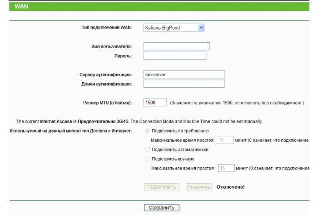
Task: Click the Тип подключения WAN label
Action: tap(107, 28)
